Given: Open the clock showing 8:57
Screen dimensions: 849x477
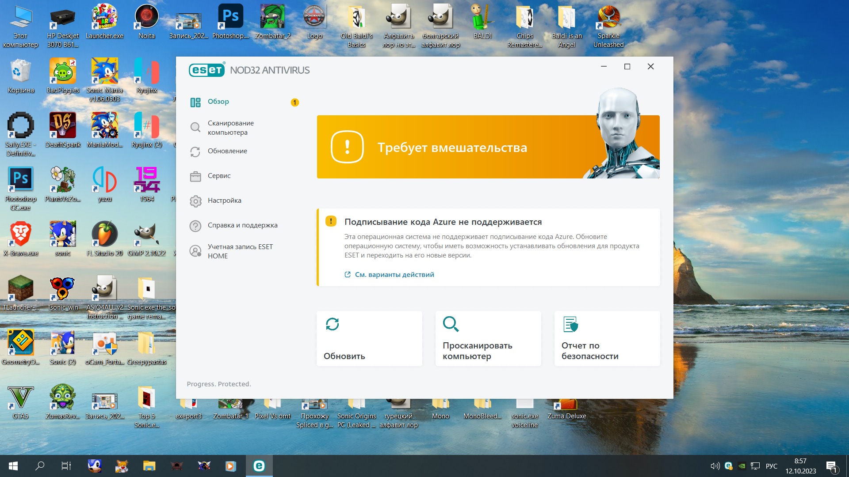Looking at the screenshot, I should click(801, 466).
